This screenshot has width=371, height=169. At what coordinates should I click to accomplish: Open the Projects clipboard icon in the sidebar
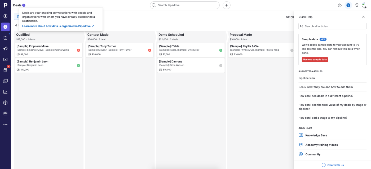(5, 38)
